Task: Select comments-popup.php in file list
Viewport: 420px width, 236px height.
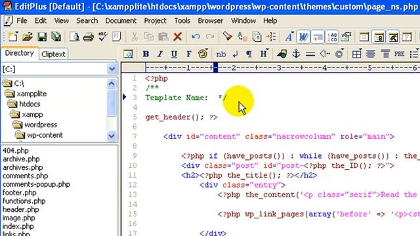Action: (36, 184)
